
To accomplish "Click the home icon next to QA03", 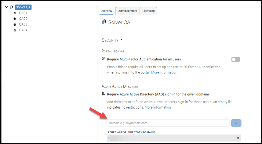I will pos(15,24).
